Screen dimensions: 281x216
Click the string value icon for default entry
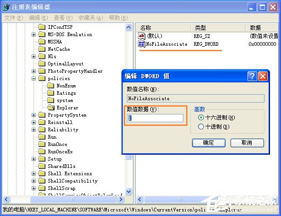[141, 36]
